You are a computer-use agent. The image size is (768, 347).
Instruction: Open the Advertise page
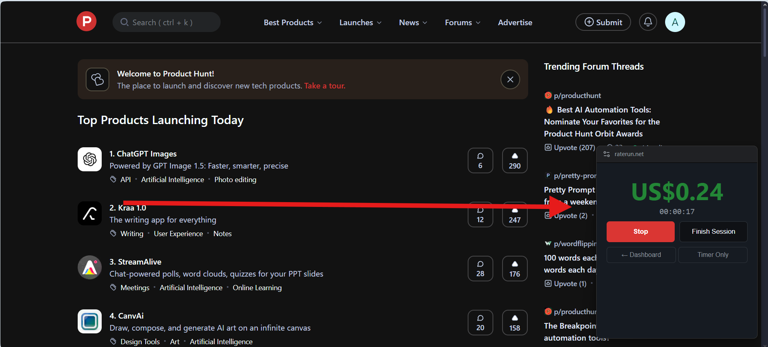(515, 22)
